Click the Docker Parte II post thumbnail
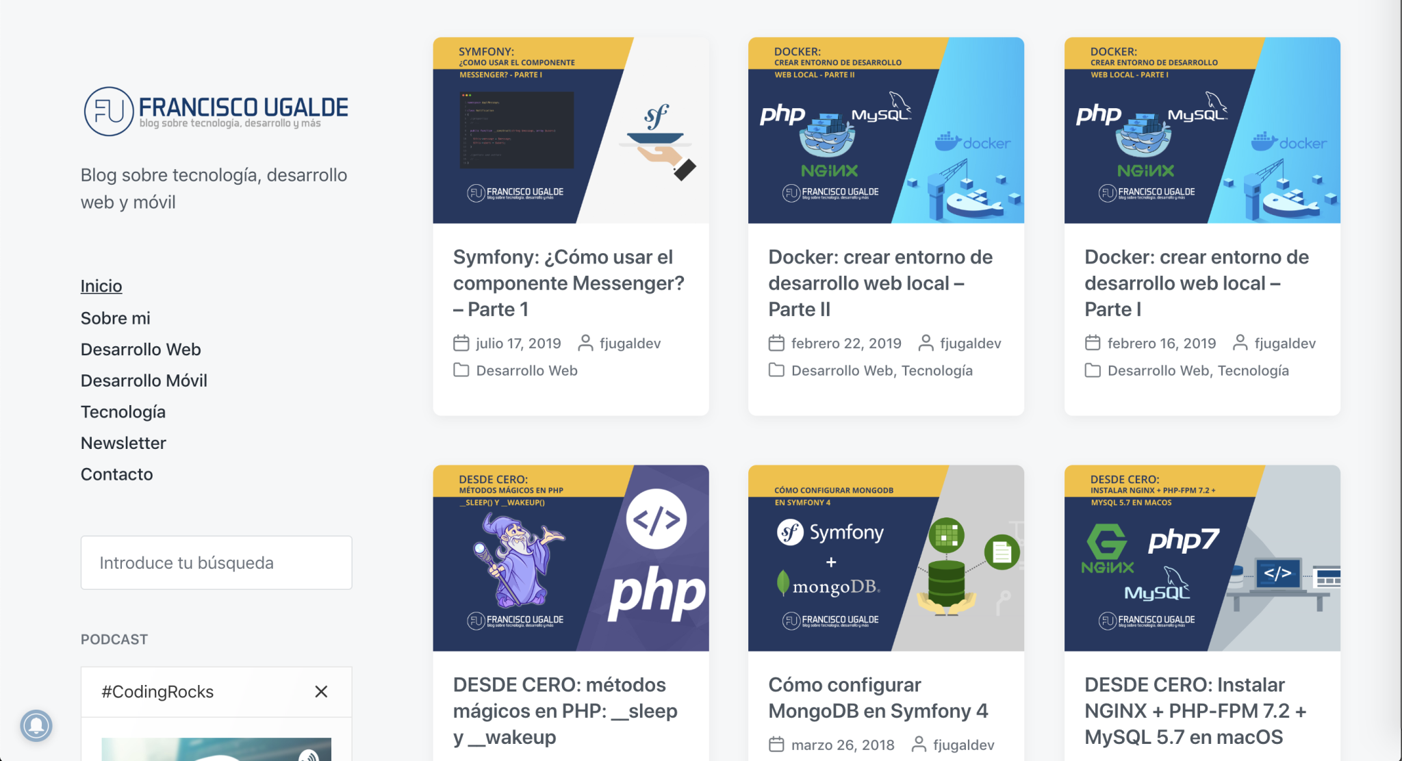This screenshot has width=1402, height=761. pos(886,130)
